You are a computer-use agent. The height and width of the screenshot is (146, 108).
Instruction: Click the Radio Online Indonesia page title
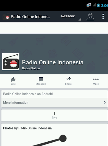[53, 62]
